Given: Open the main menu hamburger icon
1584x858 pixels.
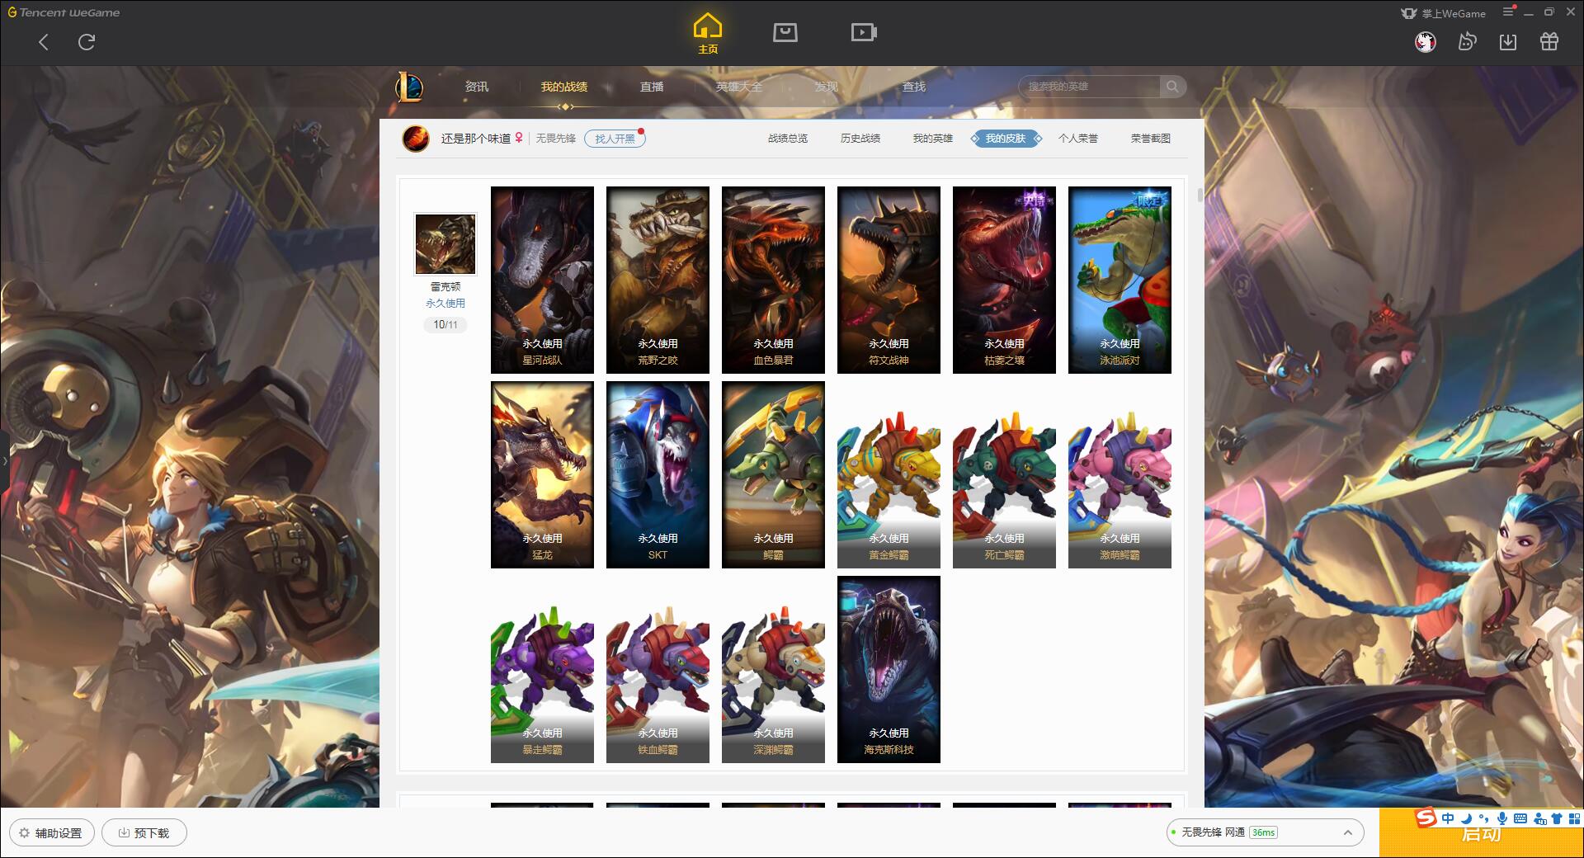Looking at the screenshot, I should tap(1508, 12).
